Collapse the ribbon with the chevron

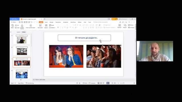click(x=134, y=22)
